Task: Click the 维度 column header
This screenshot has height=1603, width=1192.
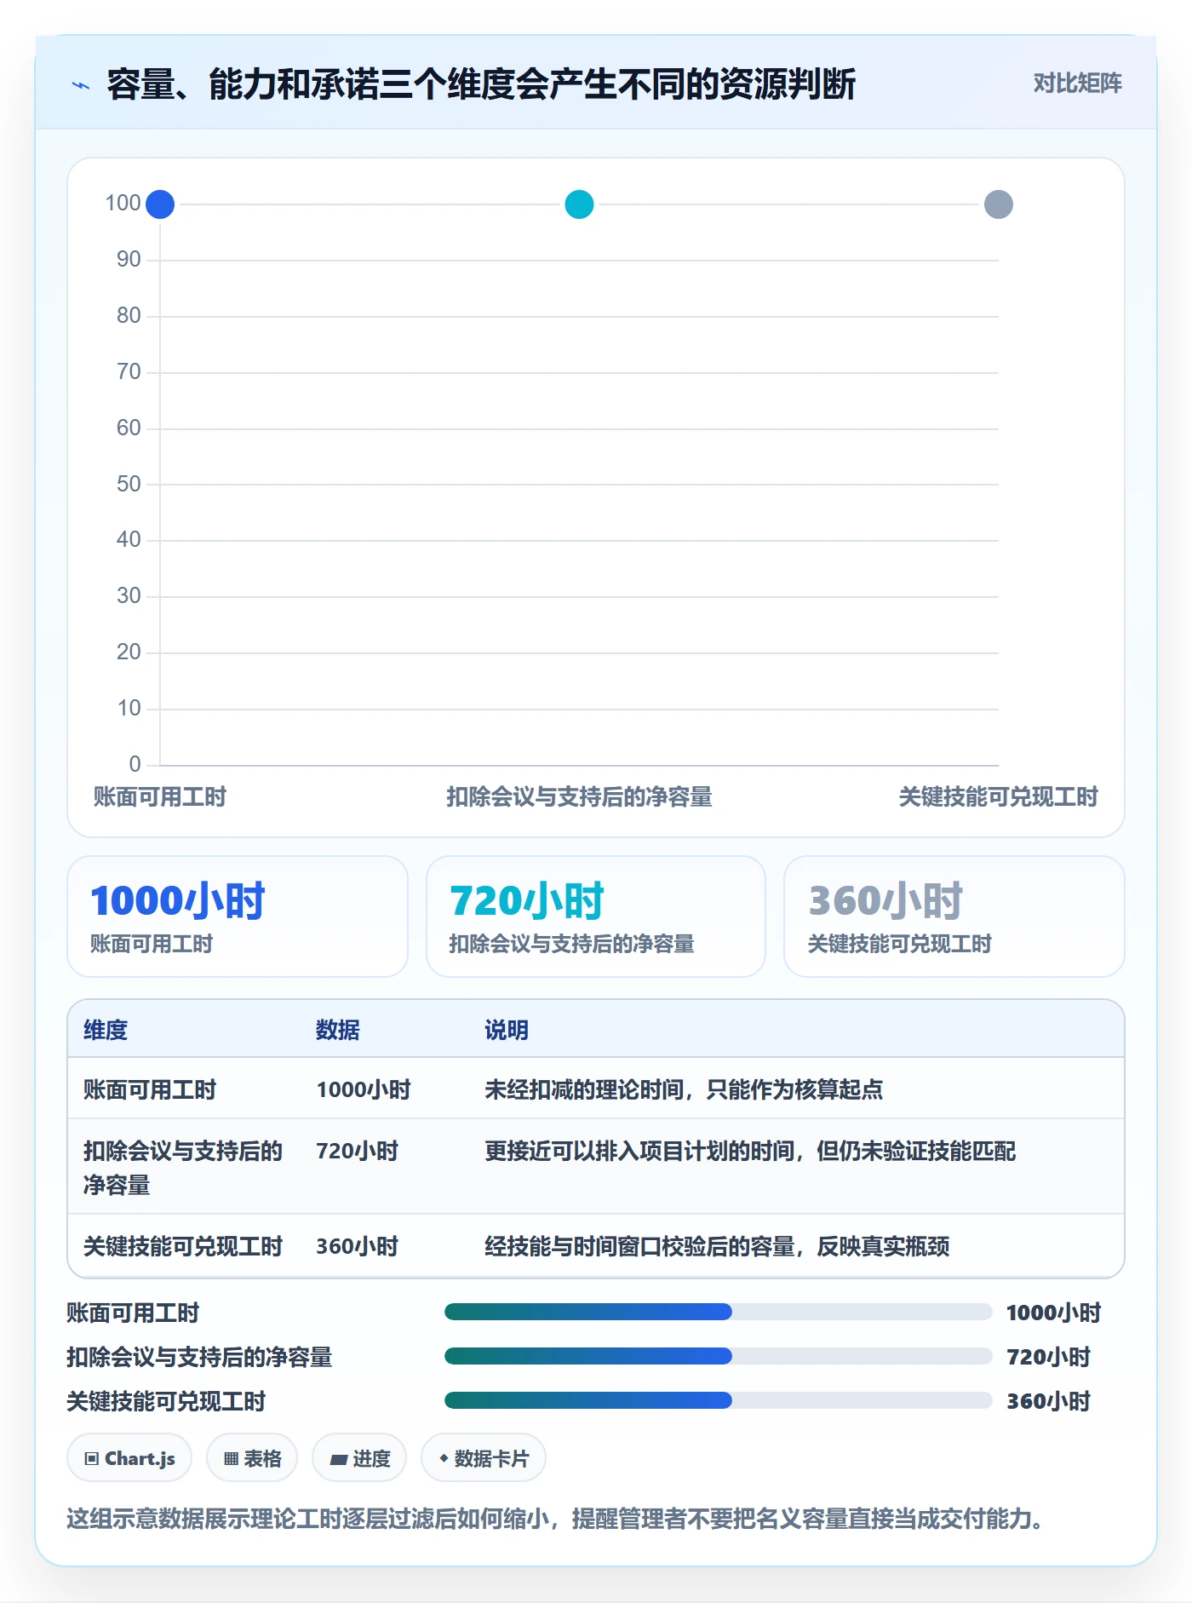Action: [x=106, y=1030]
